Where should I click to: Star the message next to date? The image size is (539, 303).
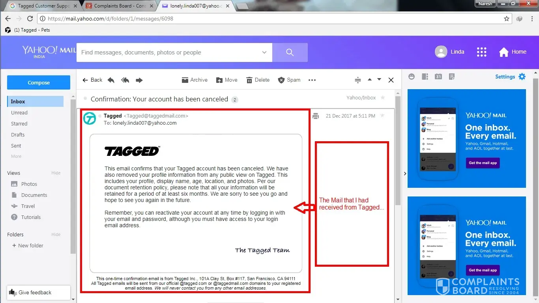click(382, 116)
